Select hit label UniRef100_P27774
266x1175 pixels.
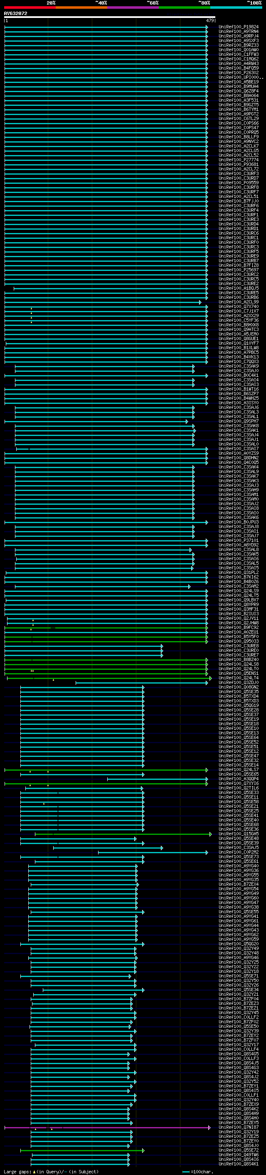239,160
